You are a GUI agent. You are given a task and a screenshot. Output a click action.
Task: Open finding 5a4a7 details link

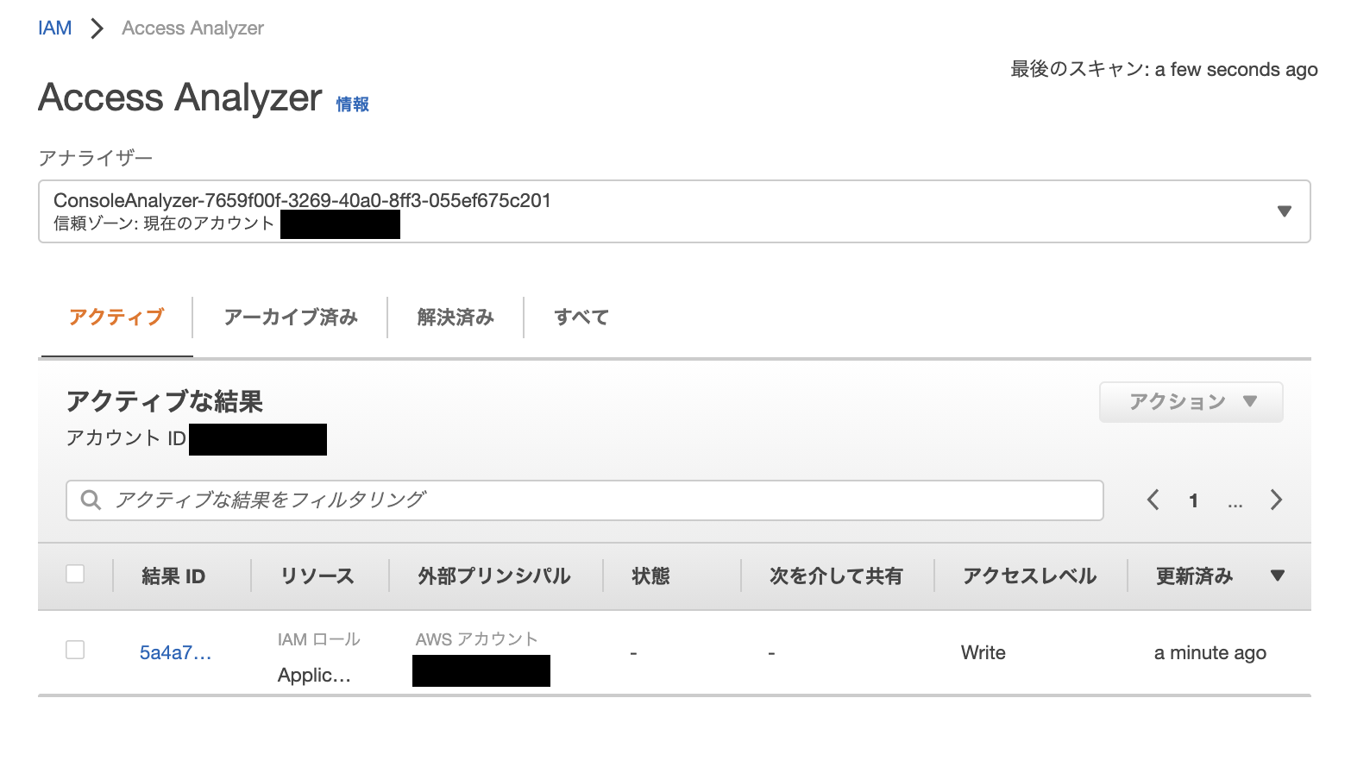click(175, 653)
